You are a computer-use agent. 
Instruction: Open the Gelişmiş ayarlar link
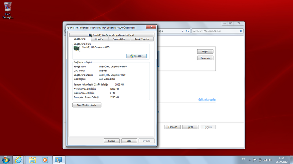pyautogui.click(x=207, y=99)
